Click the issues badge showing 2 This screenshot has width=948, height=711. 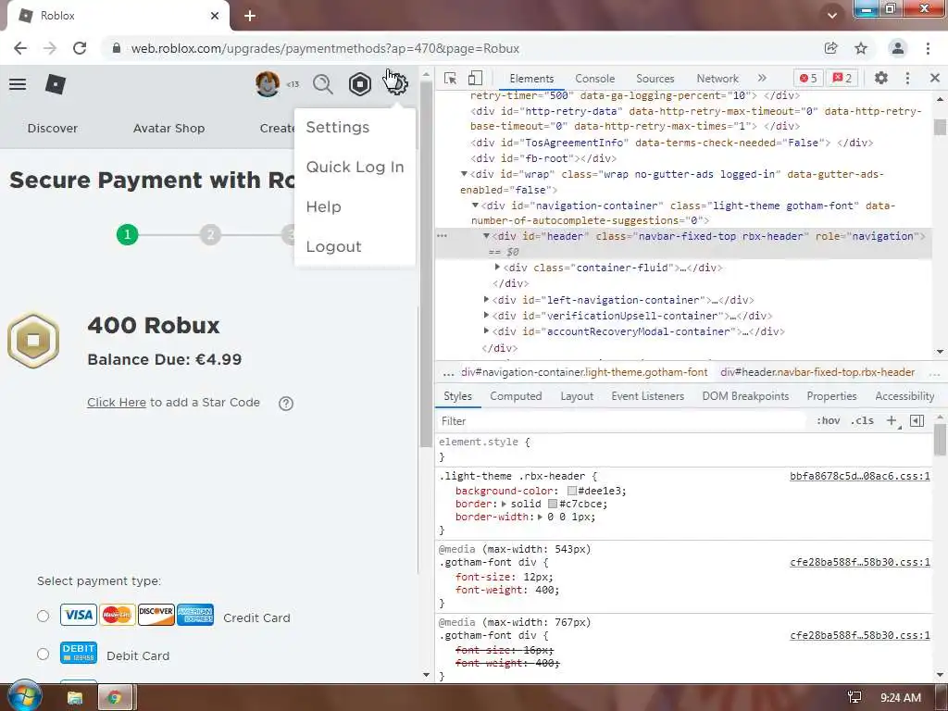[x=842, y=78]
